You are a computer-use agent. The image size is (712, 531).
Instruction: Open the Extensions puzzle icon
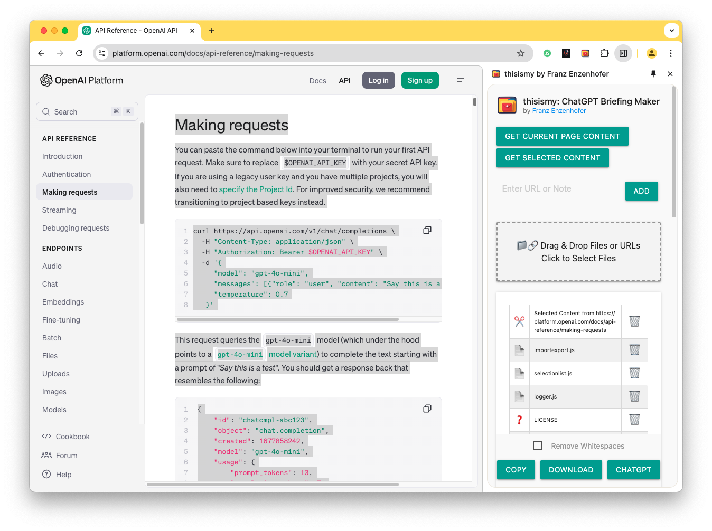pyautogui.click(x=604, y=53)
